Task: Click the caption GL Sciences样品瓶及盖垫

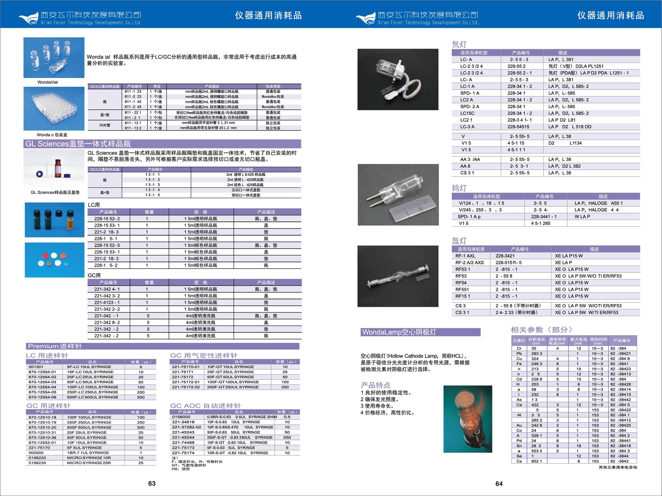Action: (x=55, y=193)
